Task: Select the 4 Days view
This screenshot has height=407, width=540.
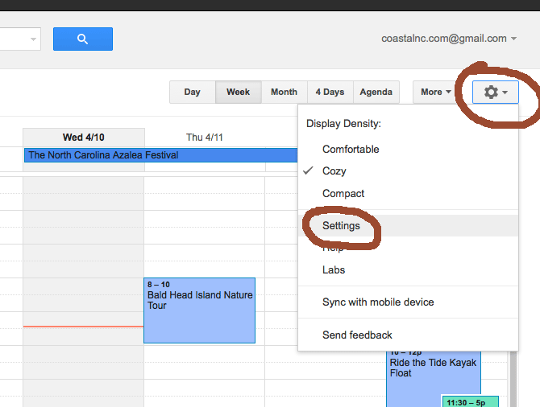Action: pos(329,92)
